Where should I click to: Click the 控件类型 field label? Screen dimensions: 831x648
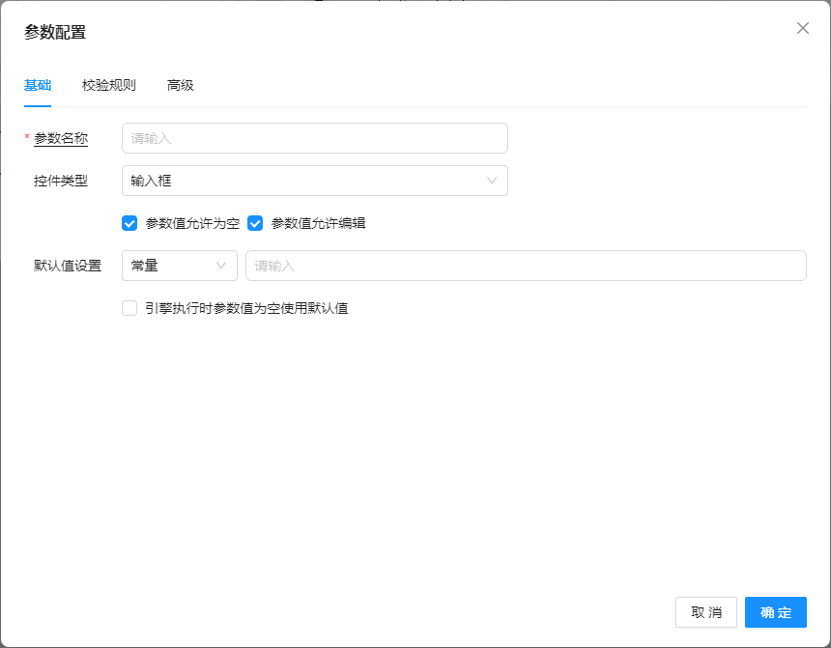[x=61, y=181]
